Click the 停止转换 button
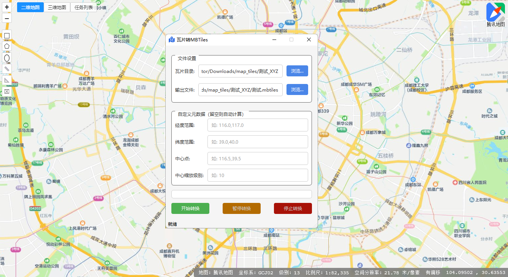 [x=293, y=209]
